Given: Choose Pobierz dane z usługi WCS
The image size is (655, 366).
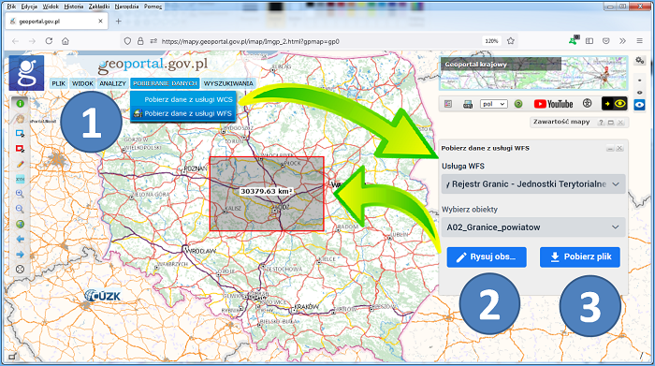Looking at the screenshot, I should [x=188, y=99].
